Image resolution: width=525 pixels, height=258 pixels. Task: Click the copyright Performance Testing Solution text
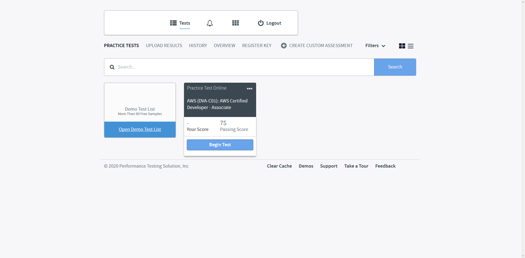click(x=146, y=166)
